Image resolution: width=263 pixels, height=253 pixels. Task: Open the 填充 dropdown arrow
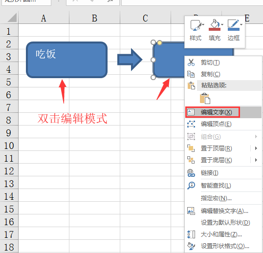tap(222, 24)
